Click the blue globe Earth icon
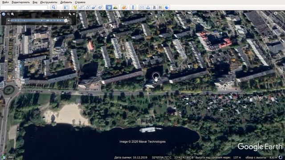The width and height of the screenshot is (285, 160). (x=167, y=7)
